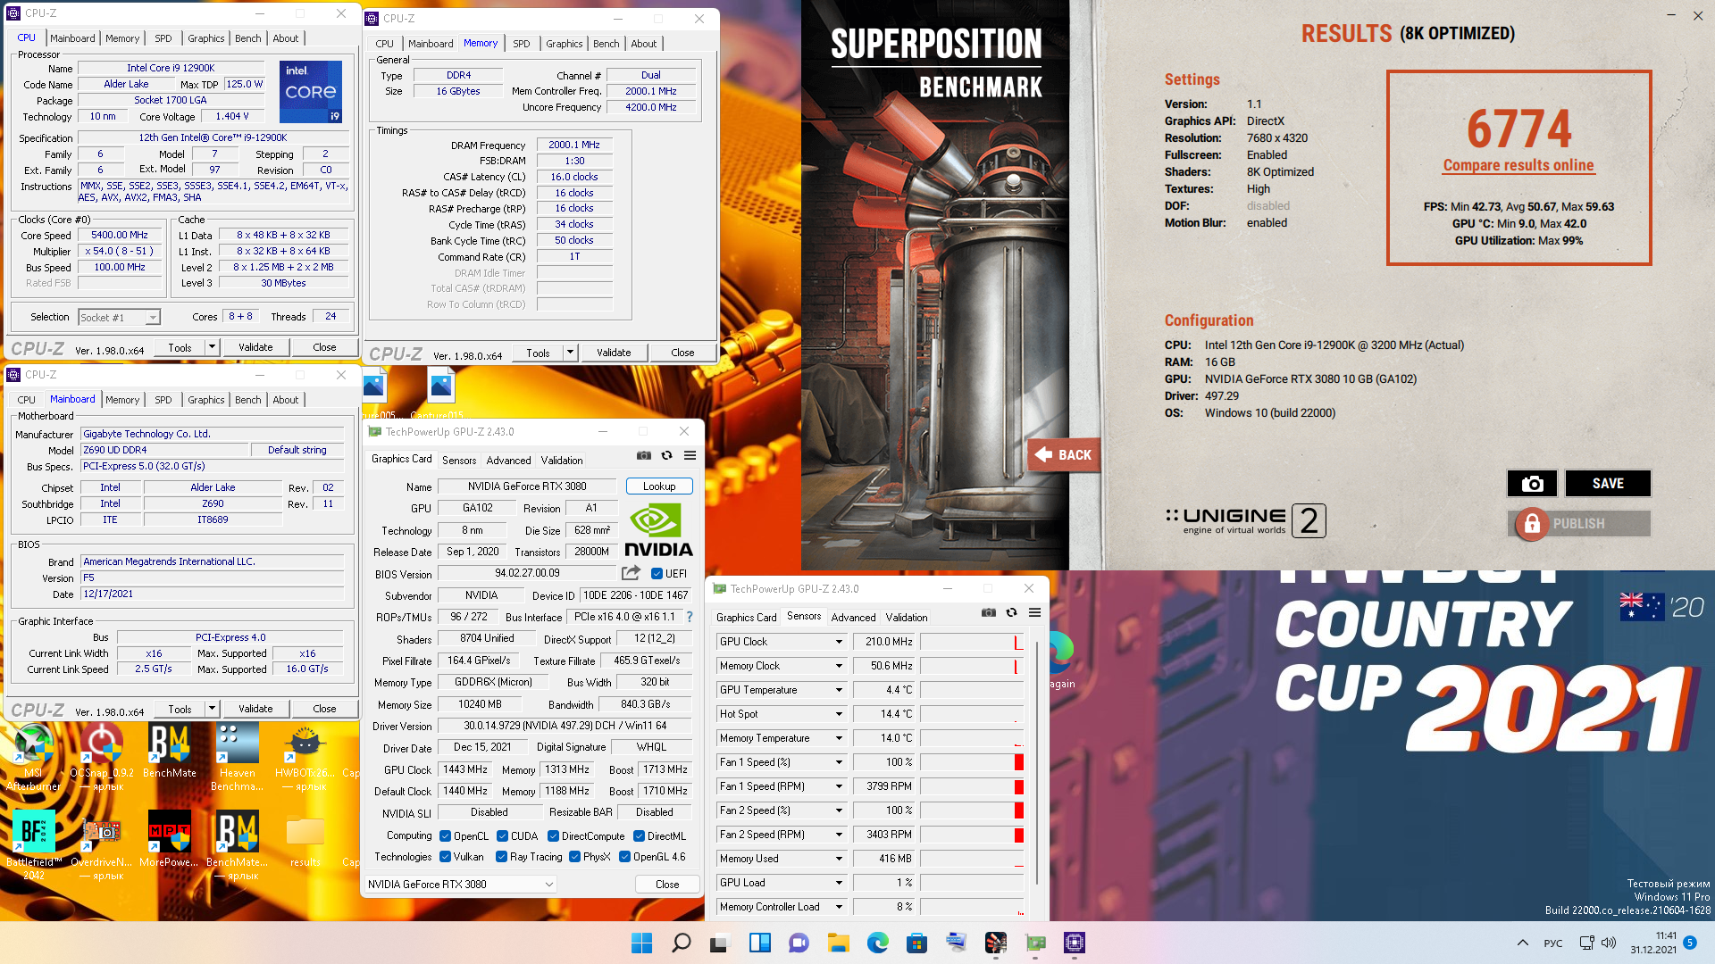Open the MSI Afterburner desktop shortcut

pyautogui.click(x=33, y=756)
